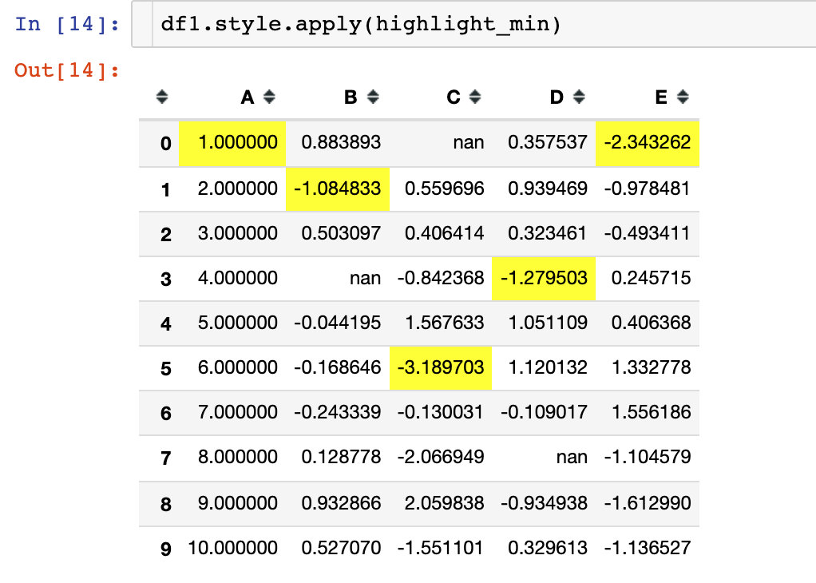Sort the table by column C

click(474, 97)
